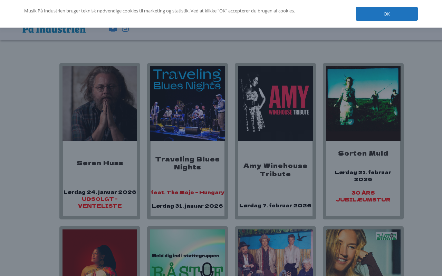This screenshot has height=276, width=442.
Task: Click the feat. The Mojo - Hungary subtitle
Action: pyautogui.click(x=188, y=193)
